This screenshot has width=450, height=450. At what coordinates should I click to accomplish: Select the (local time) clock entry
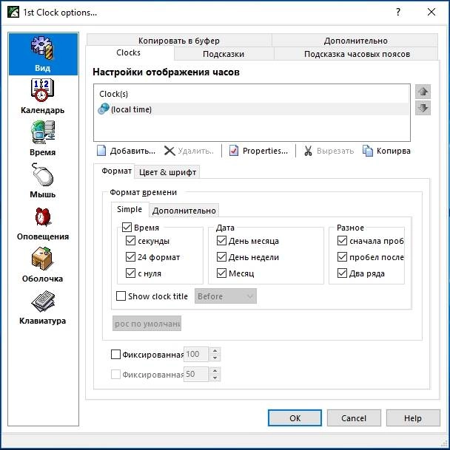tap(253, 109)
